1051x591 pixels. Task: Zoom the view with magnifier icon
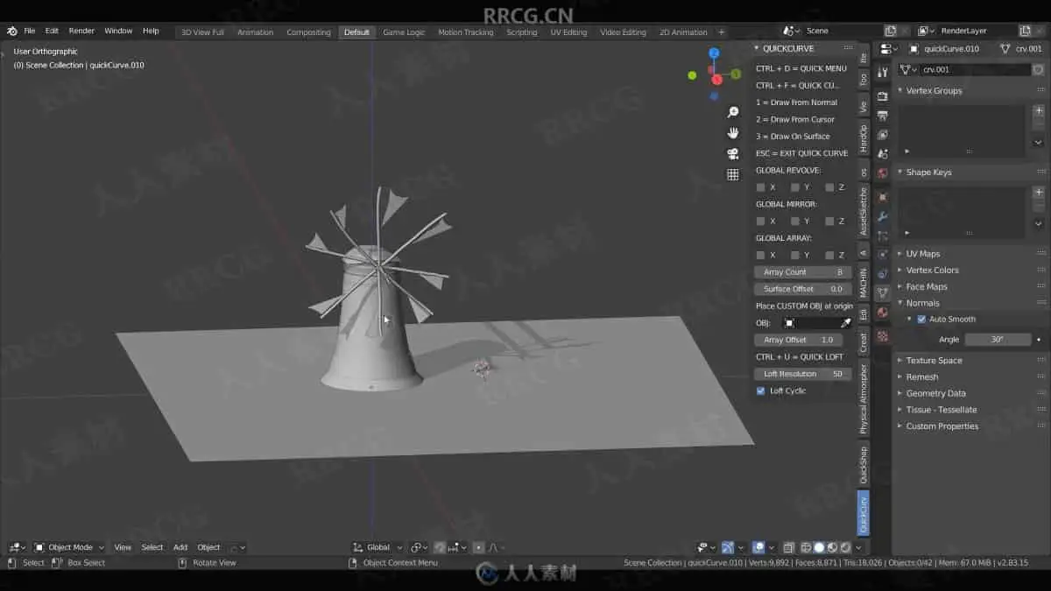tap(733, 112)
